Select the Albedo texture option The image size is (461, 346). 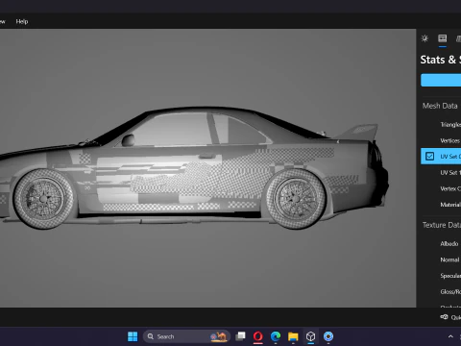[449, 244]
